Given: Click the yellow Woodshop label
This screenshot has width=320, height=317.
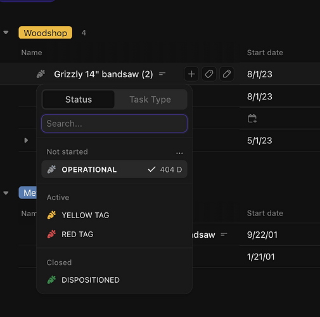Looking at the screenshot, I should click(x=45, y=32).
